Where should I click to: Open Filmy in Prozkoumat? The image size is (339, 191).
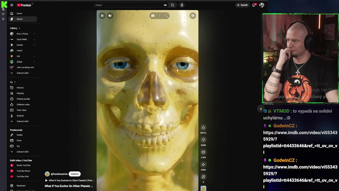click(23, 140)
